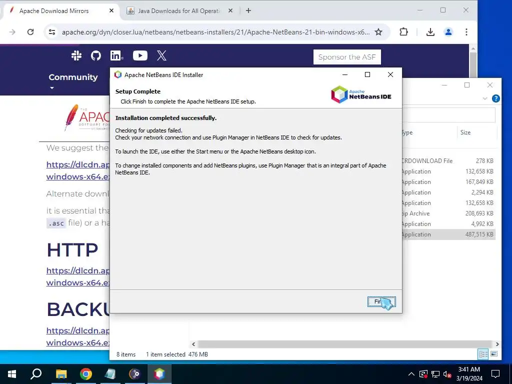This screenshot has height=384, width=512.
Task: Open the Windows Start menu
Action: click(x=12, y=374)
